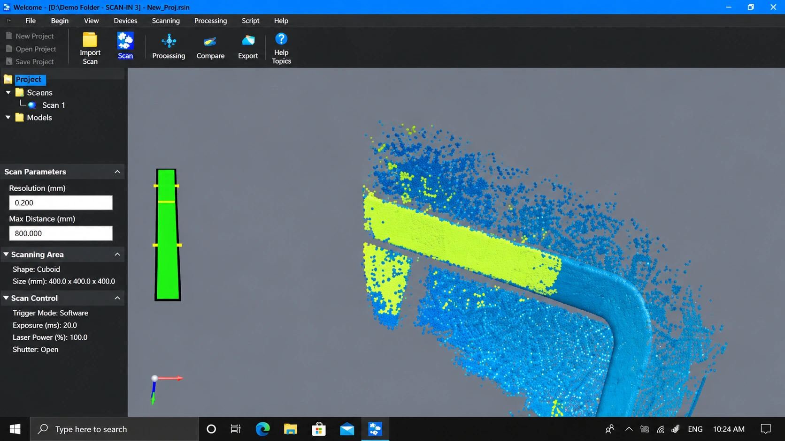Open the notification center icon
785x441 pixels.
coord(766,429)
